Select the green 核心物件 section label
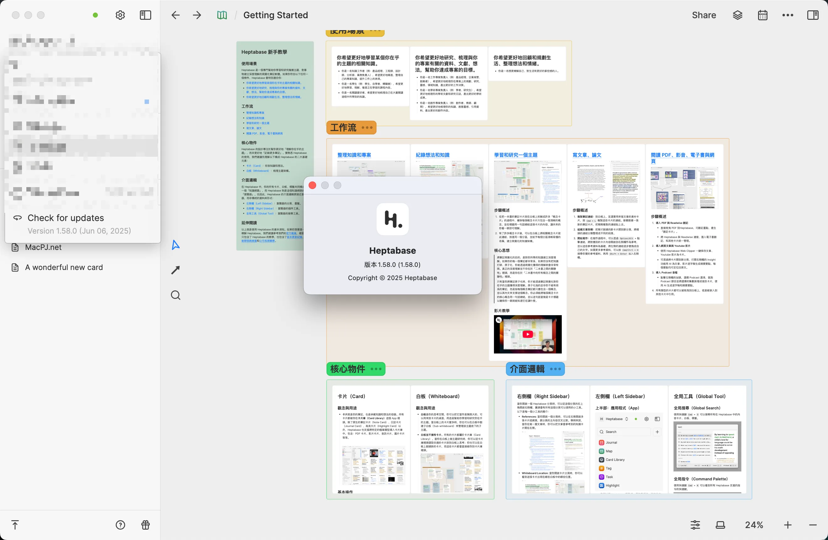Image resolution: width=828 pixels, height=540 pixels. pos(348,369)
